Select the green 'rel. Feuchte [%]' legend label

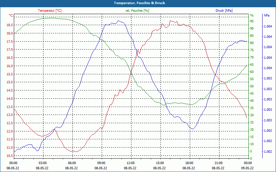click(x=137, y=11)
